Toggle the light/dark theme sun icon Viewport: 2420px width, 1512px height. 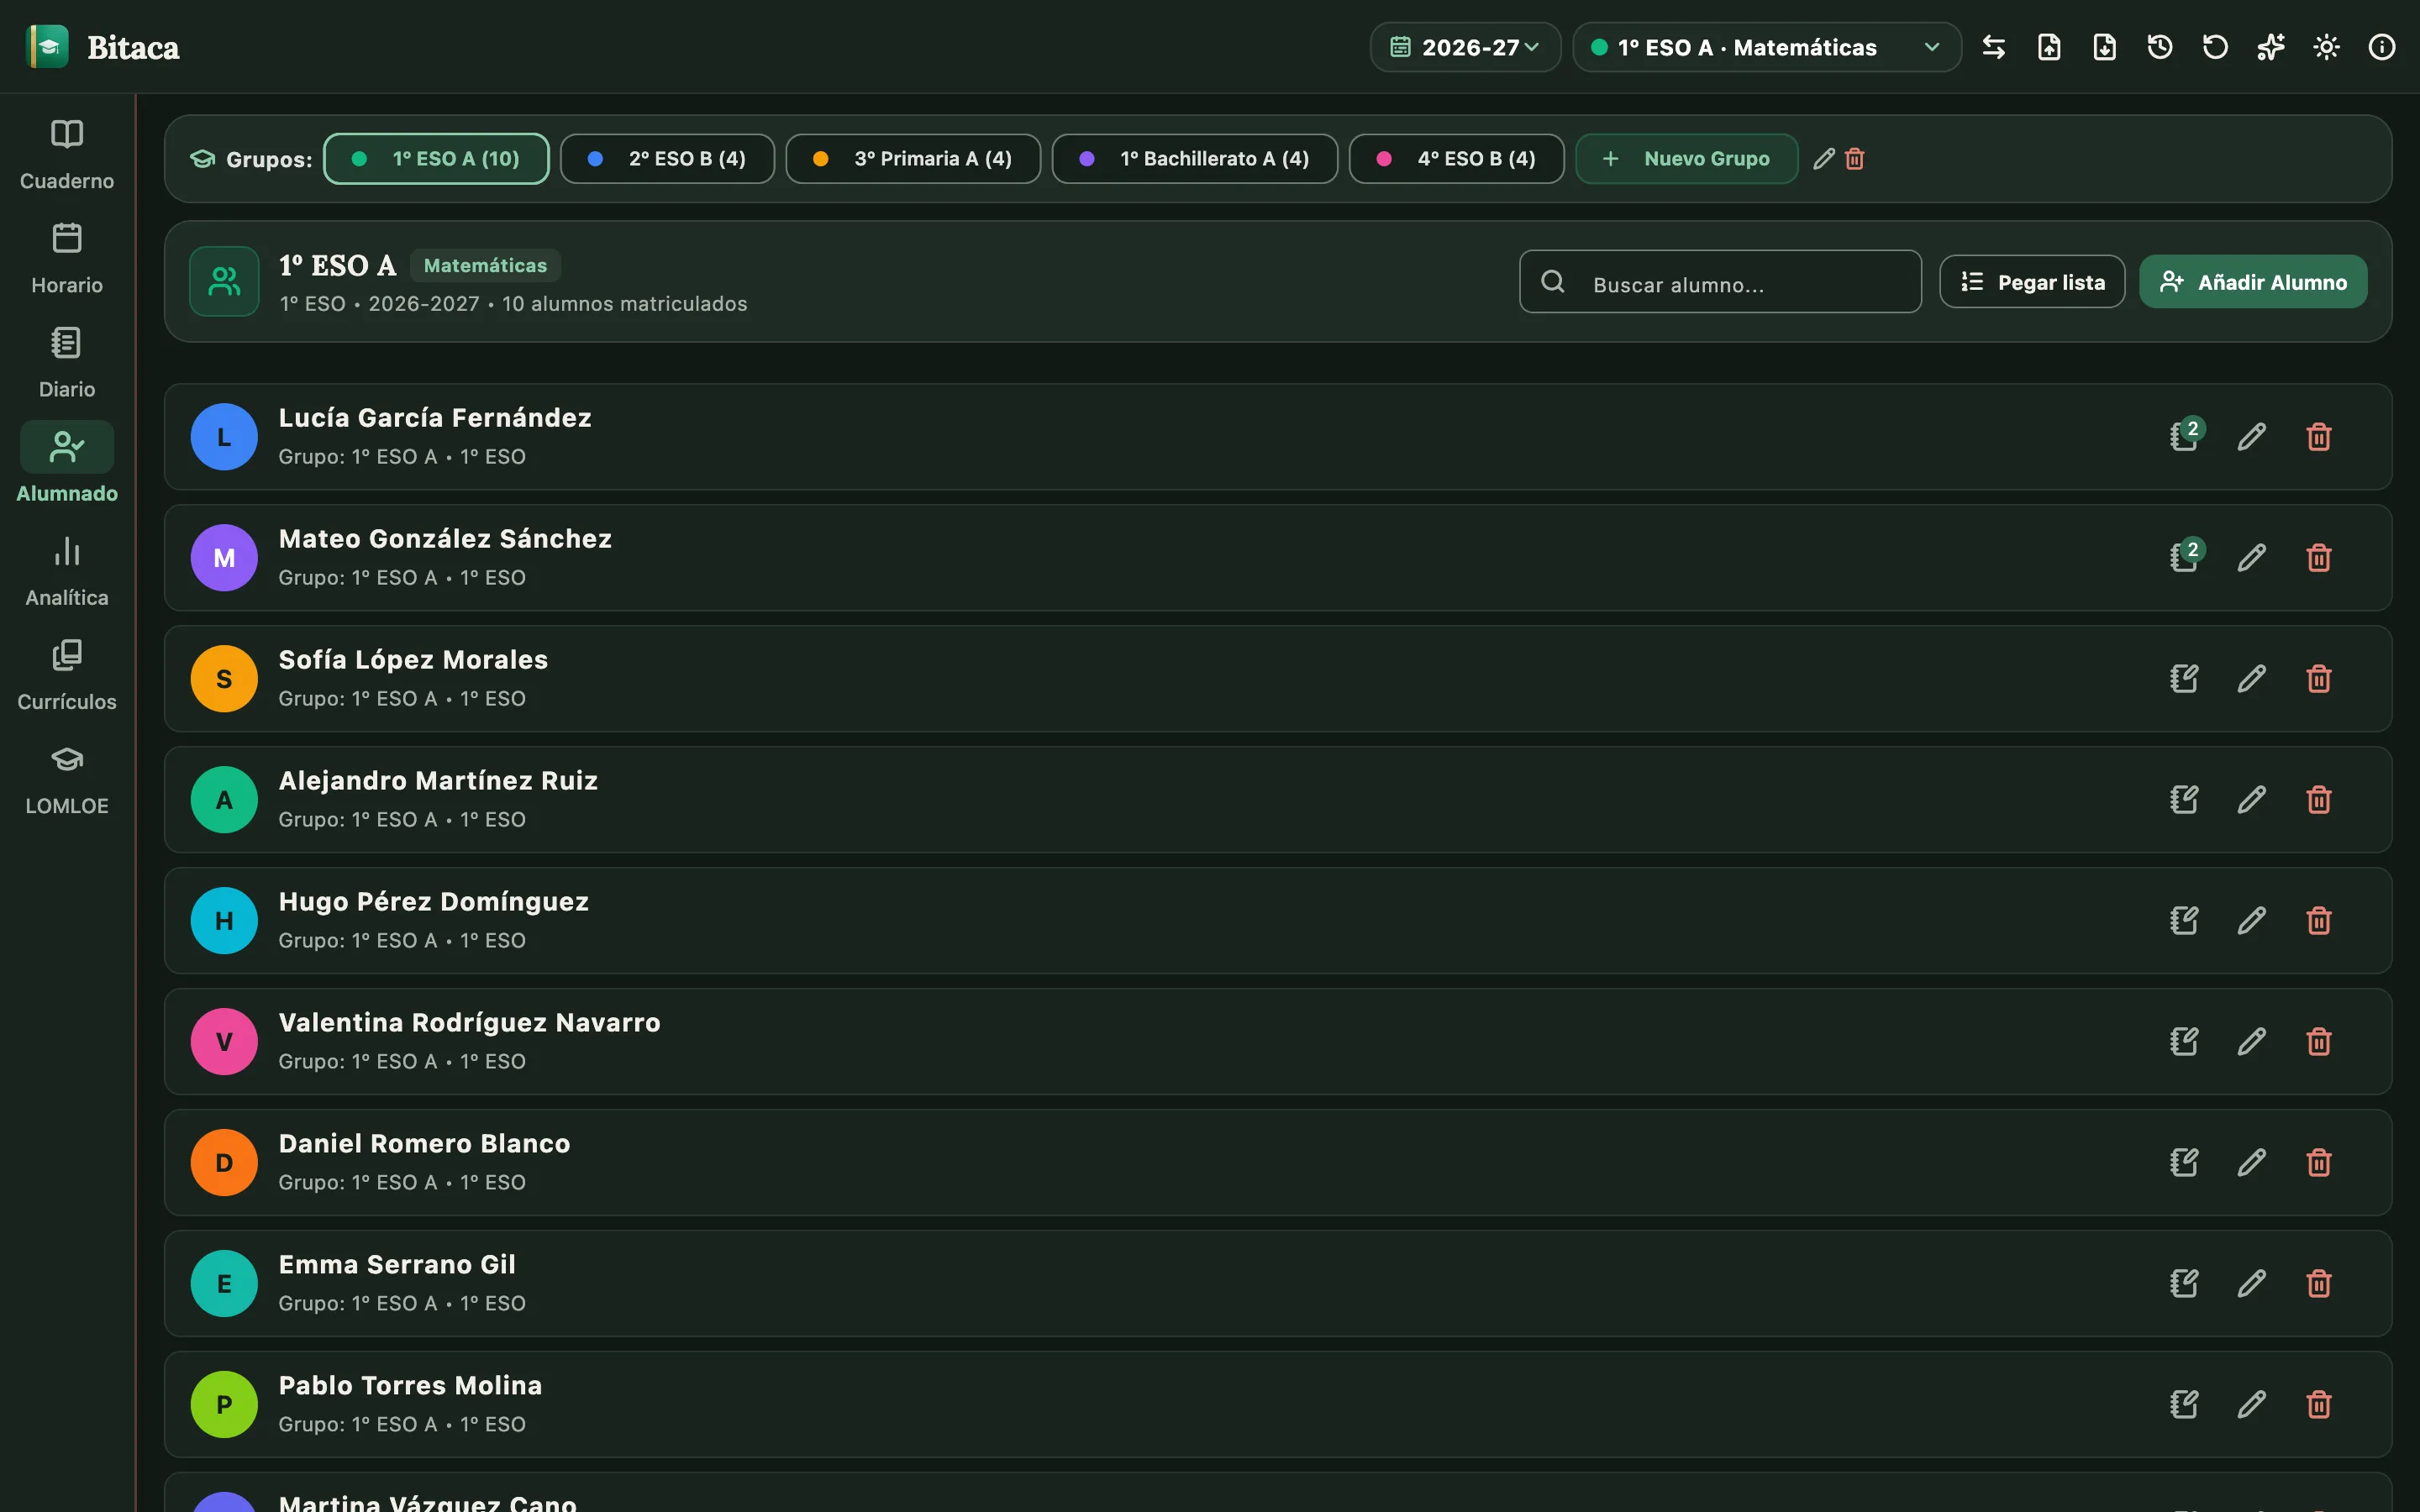coord(2326,47)
